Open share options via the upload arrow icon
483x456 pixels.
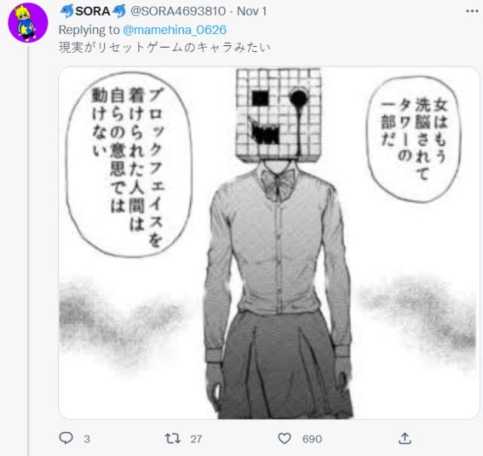pyautogui.click(x=405, y=438)
